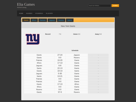The height and width of the screenshot is (102, 136).
Task: Select the Saints tab
Action: [x=70, y=20]
